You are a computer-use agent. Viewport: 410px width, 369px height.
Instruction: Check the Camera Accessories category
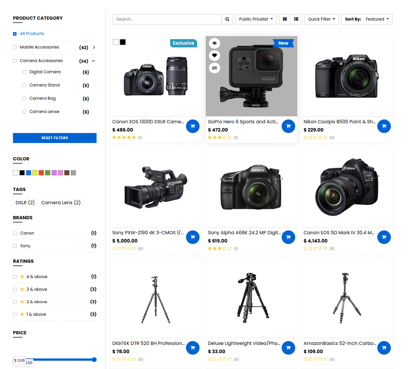point(15,61)
